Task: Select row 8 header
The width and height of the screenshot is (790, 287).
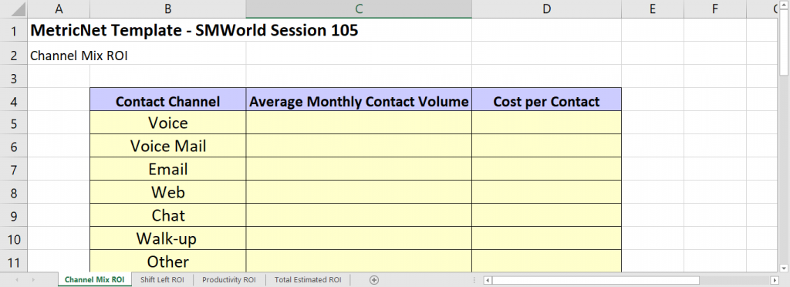Action: (x=14, y=192)
